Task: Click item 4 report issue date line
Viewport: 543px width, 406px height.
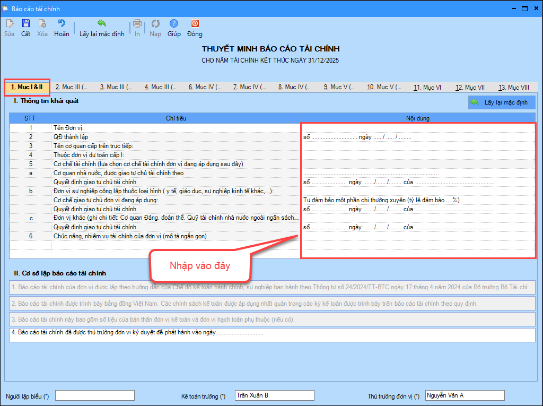Action: (x=273, y=335)
